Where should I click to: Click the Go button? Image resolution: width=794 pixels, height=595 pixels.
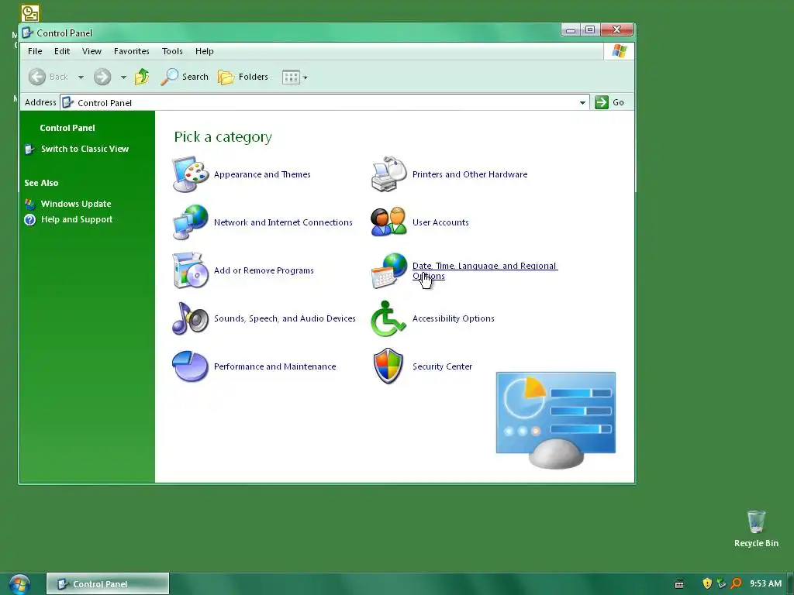[x=609, y=102]
